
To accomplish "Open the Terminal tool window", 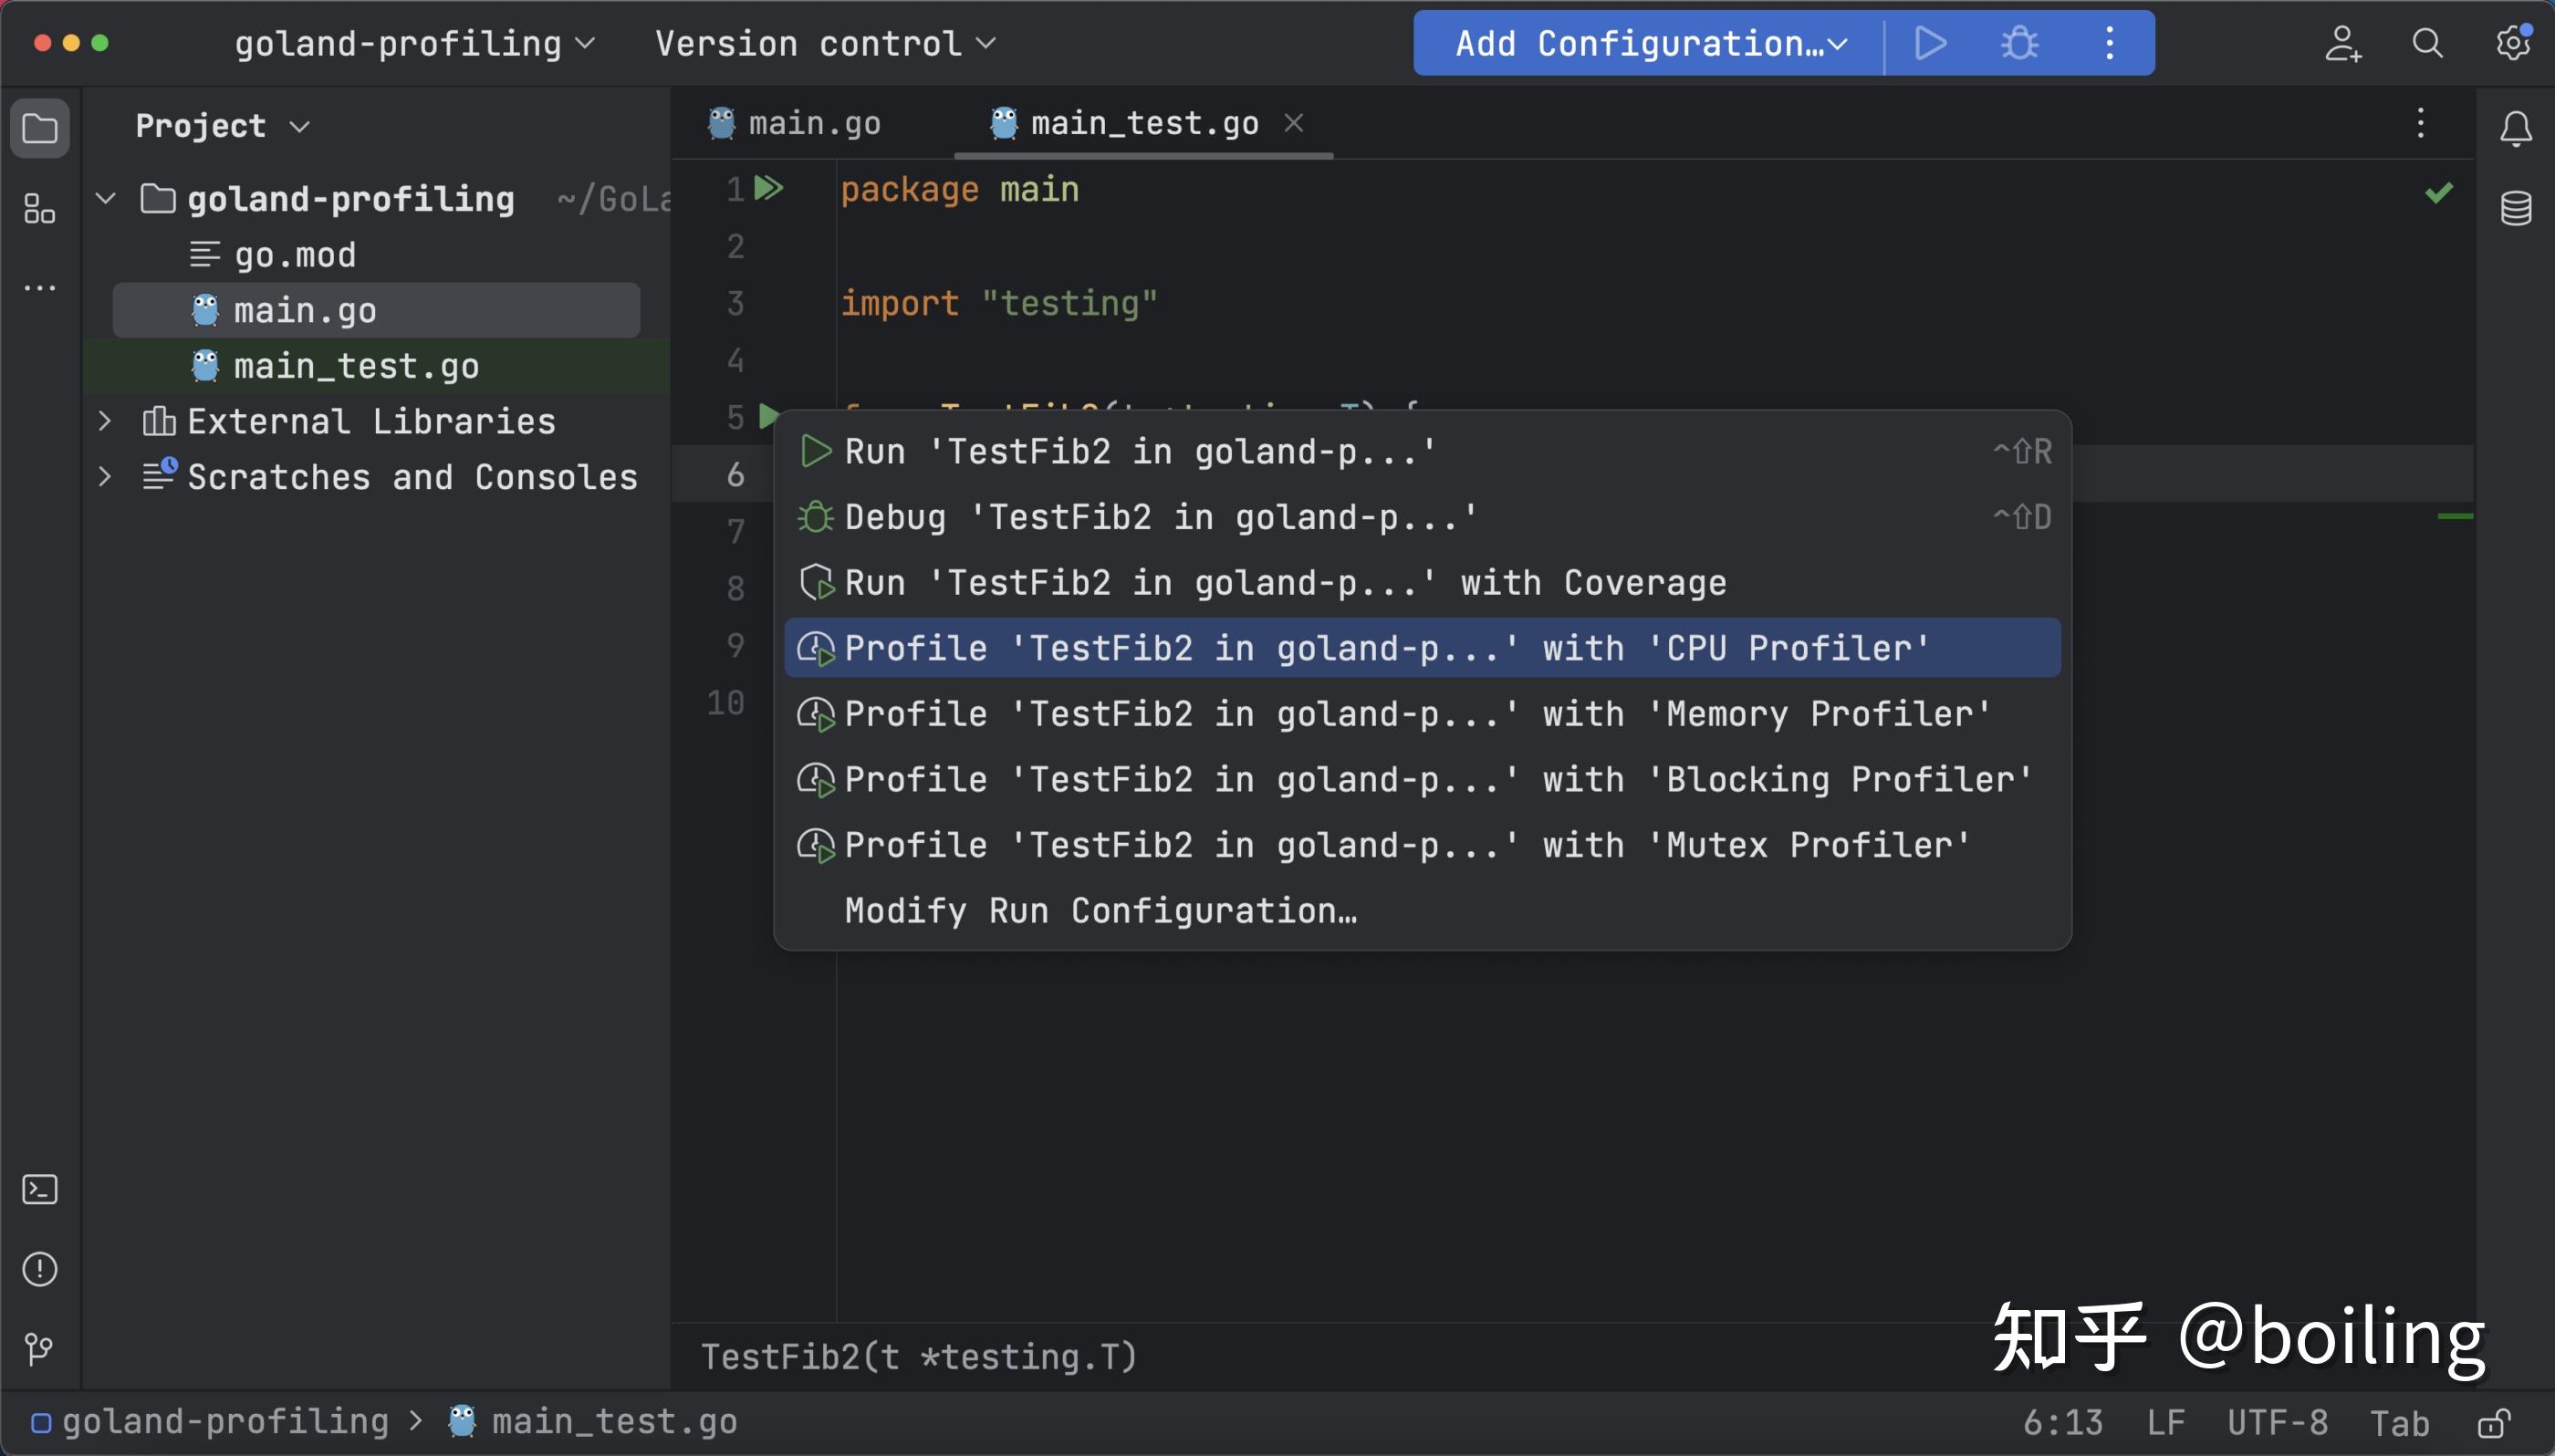I will (39, 1189).
